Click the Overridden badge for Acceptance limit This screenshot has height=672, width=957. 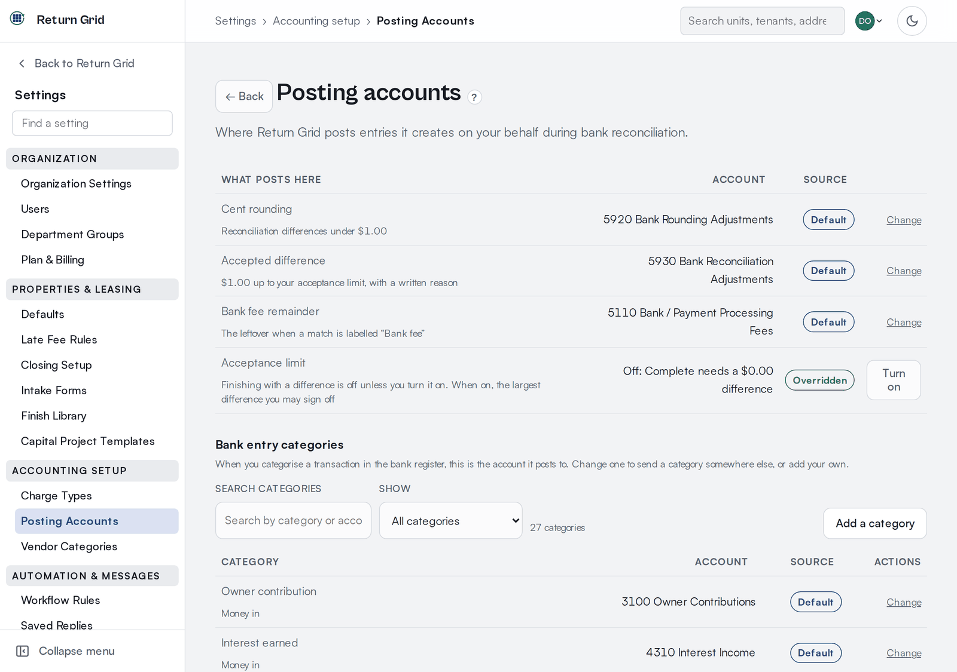[819, 380]
